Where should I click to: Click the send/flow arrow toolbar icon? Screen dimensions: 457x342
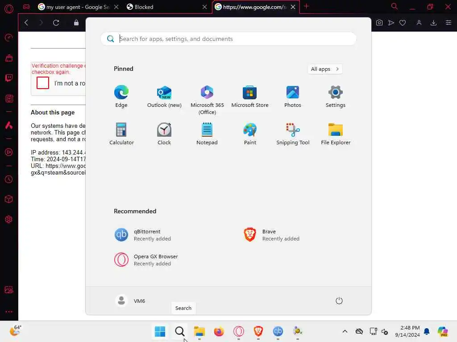coord(391,23)
